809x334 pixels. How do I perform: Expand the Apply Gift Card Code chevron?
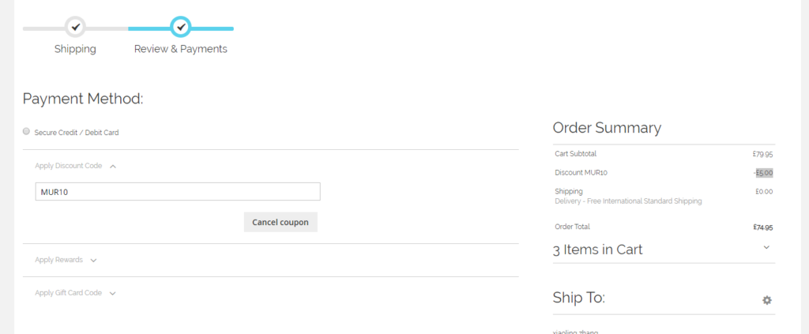click(x=113, y=293)
